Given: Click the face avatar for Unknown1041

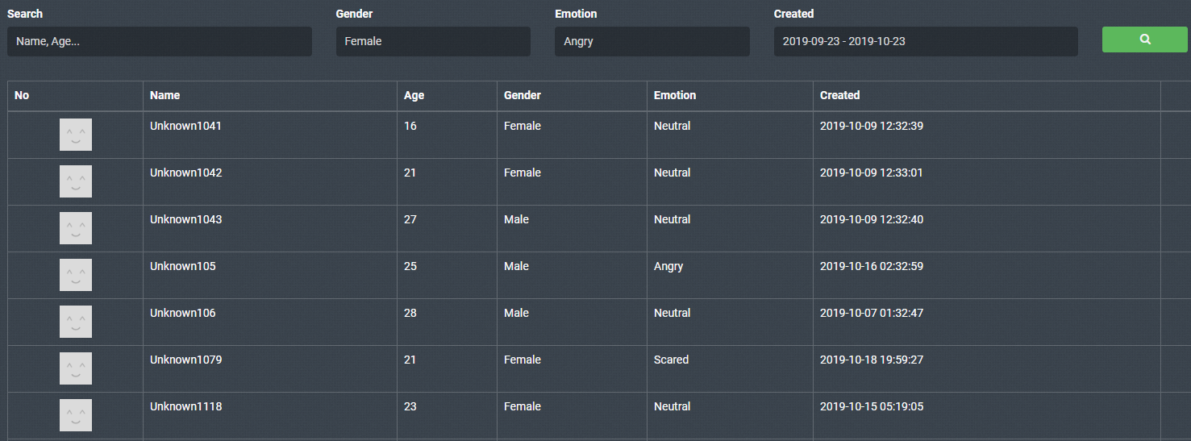Looking at the screenshot, I should pyautogui.click(x=76, y=135).
